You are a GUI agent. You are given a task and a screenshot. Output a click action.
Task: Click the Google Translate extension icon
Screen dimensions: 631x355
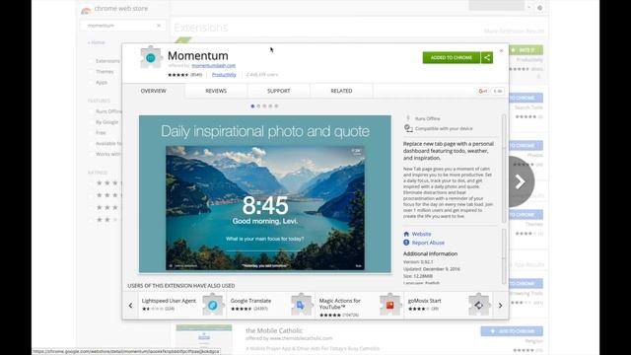click(x=301, y=305)
